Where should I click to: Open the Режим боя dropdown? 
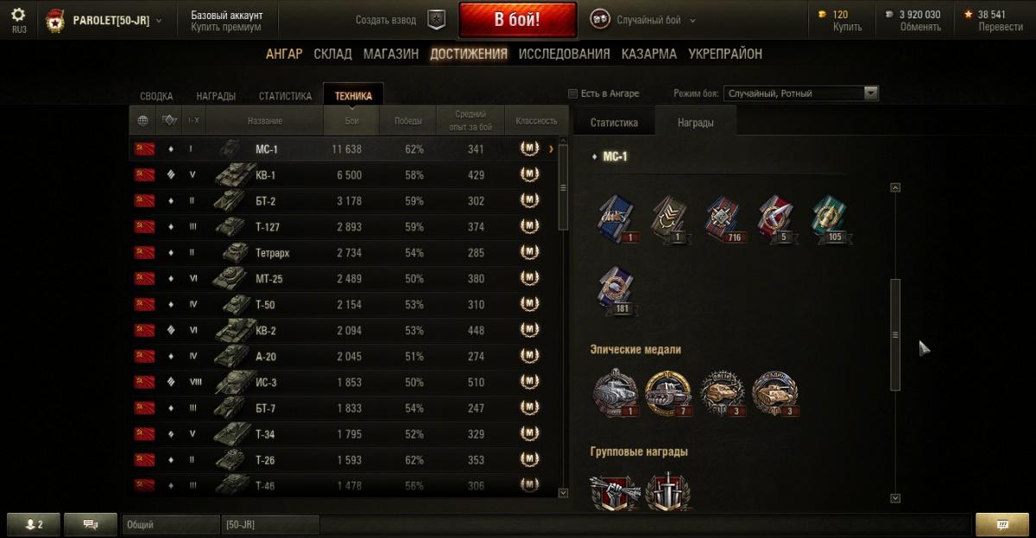pyautogui.click(x=802, y=93)
